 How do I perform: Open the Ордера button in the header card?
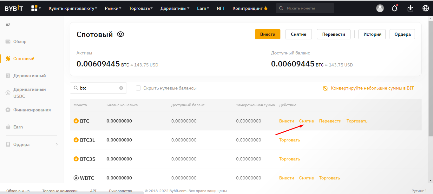point(402,34)
